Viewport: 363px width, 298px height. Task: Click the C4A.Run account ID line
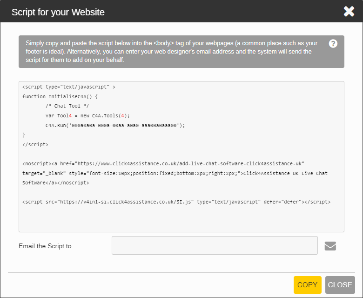pos(115,125)
